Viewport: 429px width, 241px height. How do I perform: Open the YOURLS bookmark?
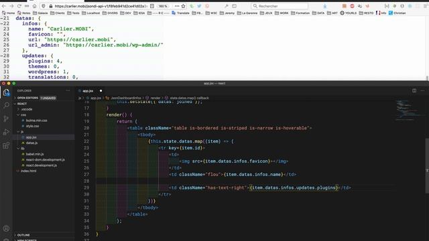click(x=349, y=13)
